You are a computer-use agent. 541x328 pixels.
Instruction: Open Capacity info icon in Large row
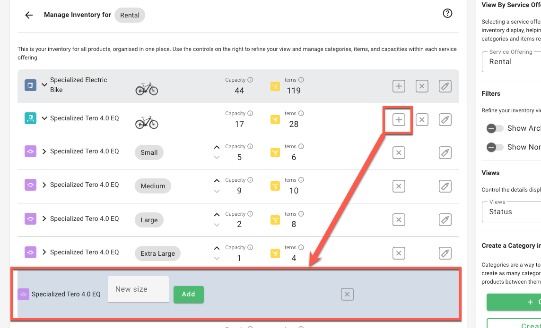coord(250,214)
